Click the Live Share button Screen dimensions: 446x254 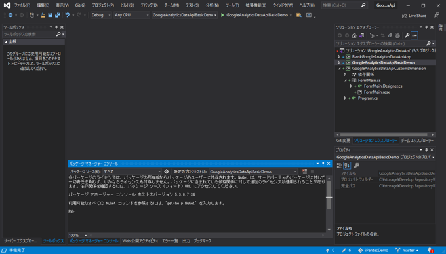click(414, 16)
